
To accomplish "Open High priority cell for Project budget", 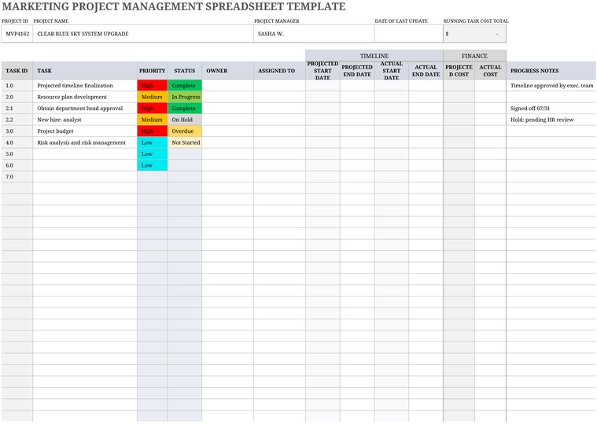I will click(x=153, y=131).
